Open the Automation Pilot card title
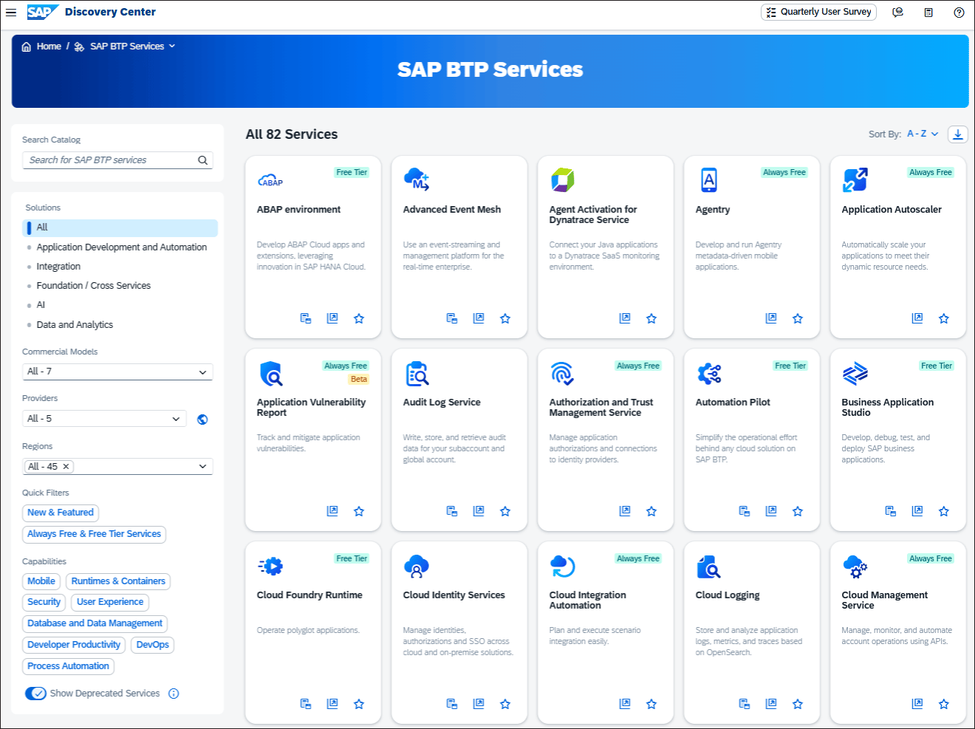 (x=733, y=403)
